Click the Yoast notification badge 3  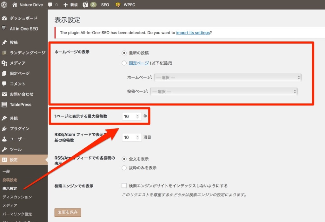click(x=93, y=5)
